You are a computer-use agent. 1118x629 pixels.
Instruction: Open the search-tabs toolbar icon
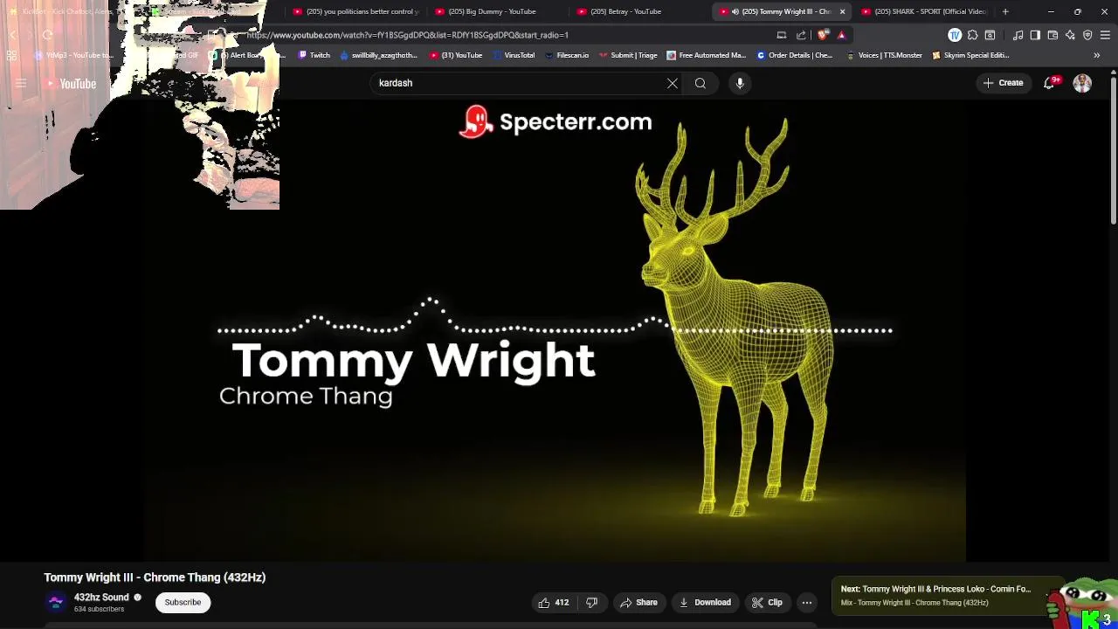pyautogui.click(x=990, y=35)
